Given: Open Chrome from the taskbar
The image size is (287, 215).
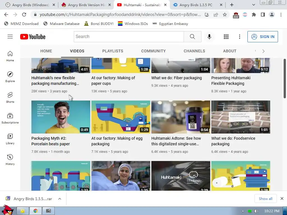Looking at the screenshot, I should pos(36,211).
